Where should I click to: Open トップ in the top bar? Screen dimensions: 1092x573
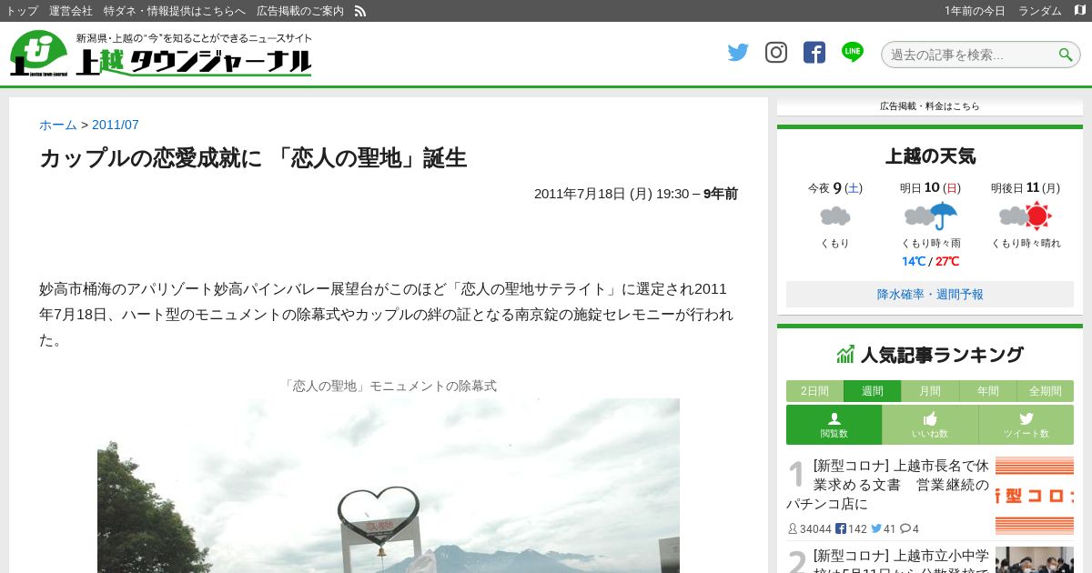pyautogui.click(x=22, y=11)
